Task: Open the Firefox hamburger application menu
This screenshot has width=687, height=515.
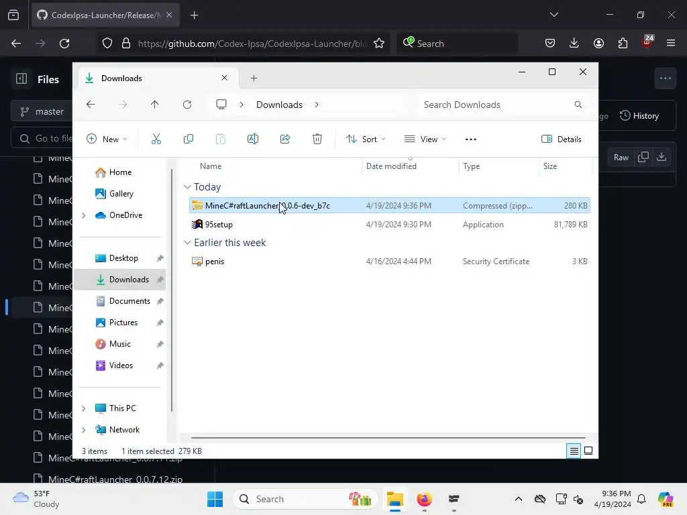Action: (x=671, y=43)
